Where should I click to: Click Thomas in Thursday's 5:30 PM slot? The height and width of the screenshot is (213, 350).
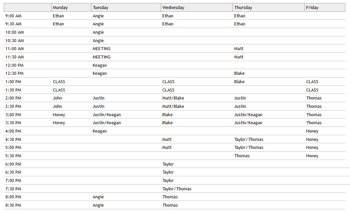click(x=242, y=156)
